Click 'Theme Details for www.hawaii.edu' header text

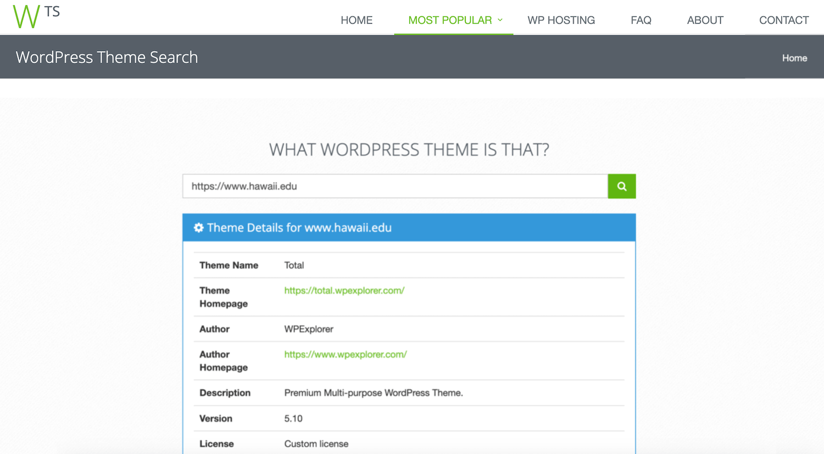tap(299, 227)
